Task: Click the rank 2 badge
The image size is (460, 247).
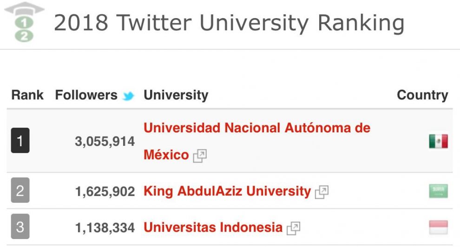Action: point(20,190)
